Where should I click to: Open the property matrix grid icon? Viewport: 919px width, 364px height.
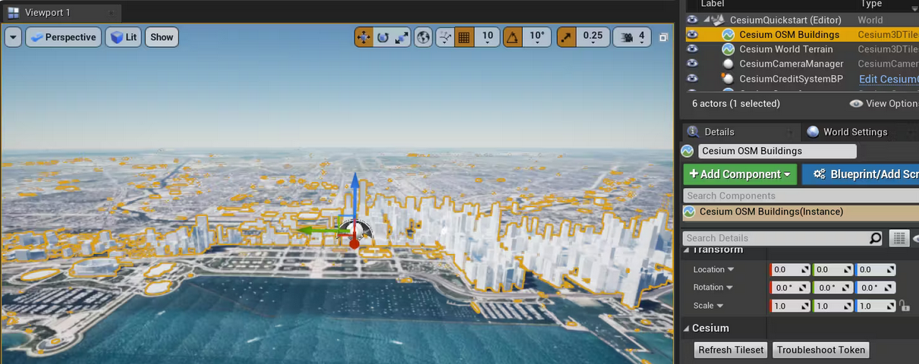point(899,238)
